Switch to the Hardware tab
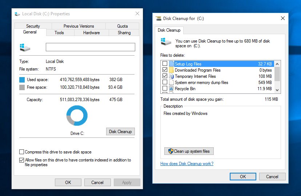301x196 pixels. (x=91, y=33)
